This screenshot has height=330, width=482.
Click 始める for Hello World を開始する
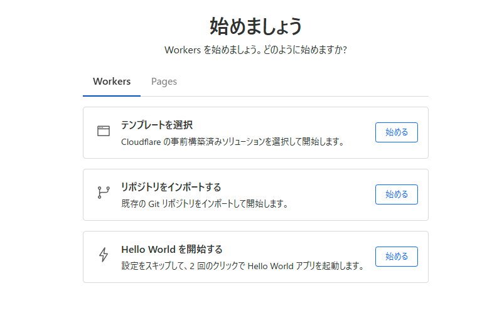396,257
